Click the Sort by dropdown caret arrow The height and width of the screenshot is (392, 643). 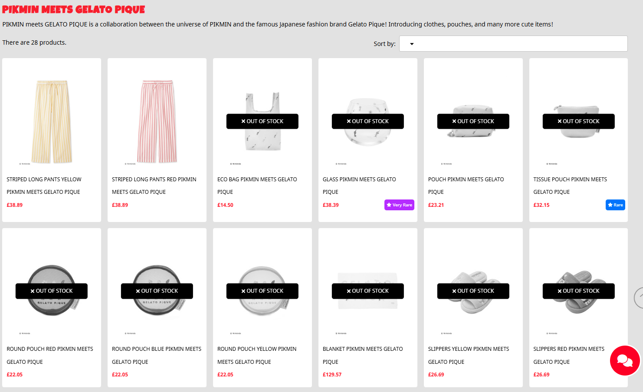pos(412,44)
